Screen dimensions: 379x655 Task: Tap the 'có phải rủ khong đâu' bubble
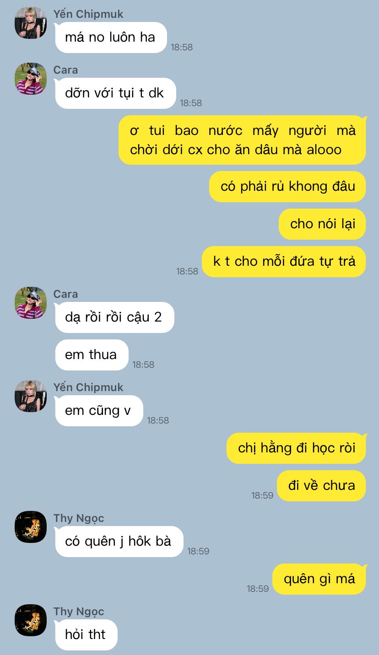[287, 187]
